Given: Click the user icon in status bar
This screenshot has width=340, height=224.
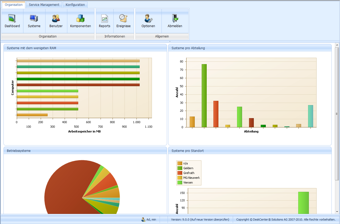Looking at the screenshot, I should tap(143, 219).
